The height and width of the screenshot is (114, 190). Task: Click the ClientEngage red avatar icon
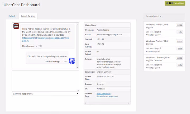tap(16, 26)
